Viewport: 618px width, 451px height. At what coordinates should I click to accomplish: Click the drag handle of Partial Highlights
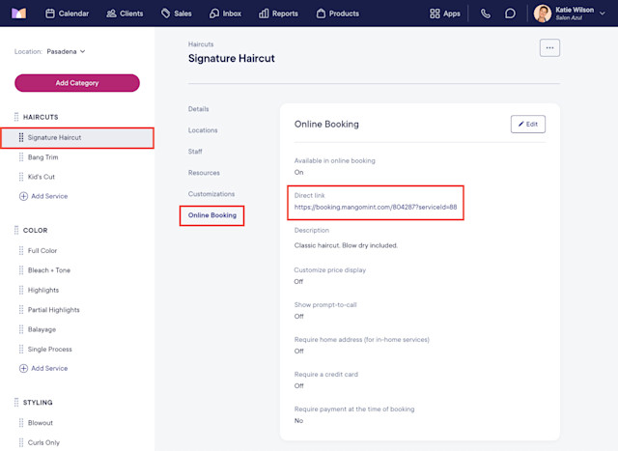[21, 310]
